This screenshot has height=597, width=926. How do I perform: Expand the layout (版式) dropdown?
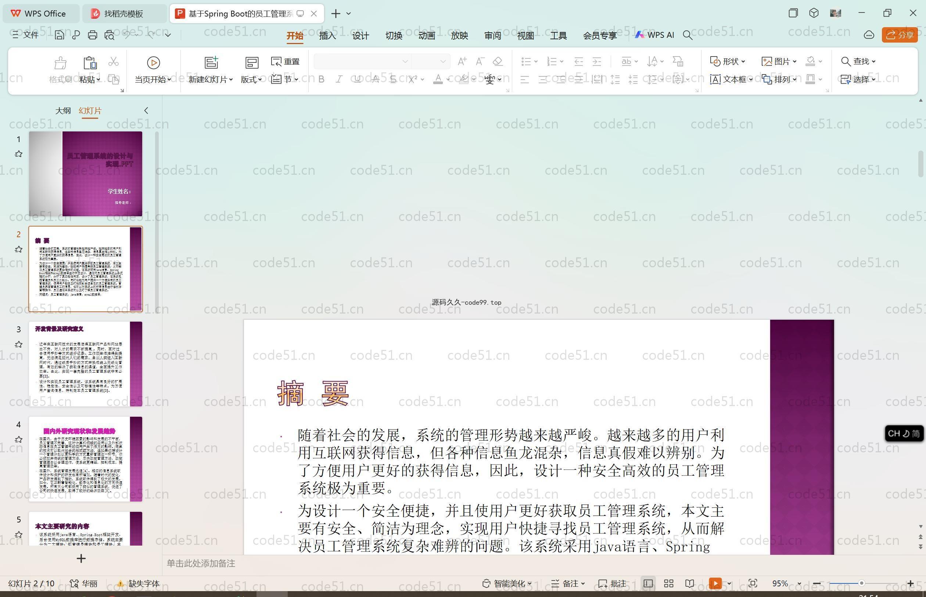(x=251, y=79)
